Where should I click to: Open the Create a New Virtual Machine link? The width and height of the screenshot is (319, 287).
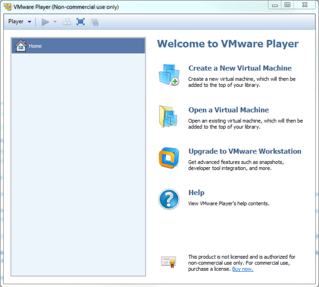240,68
